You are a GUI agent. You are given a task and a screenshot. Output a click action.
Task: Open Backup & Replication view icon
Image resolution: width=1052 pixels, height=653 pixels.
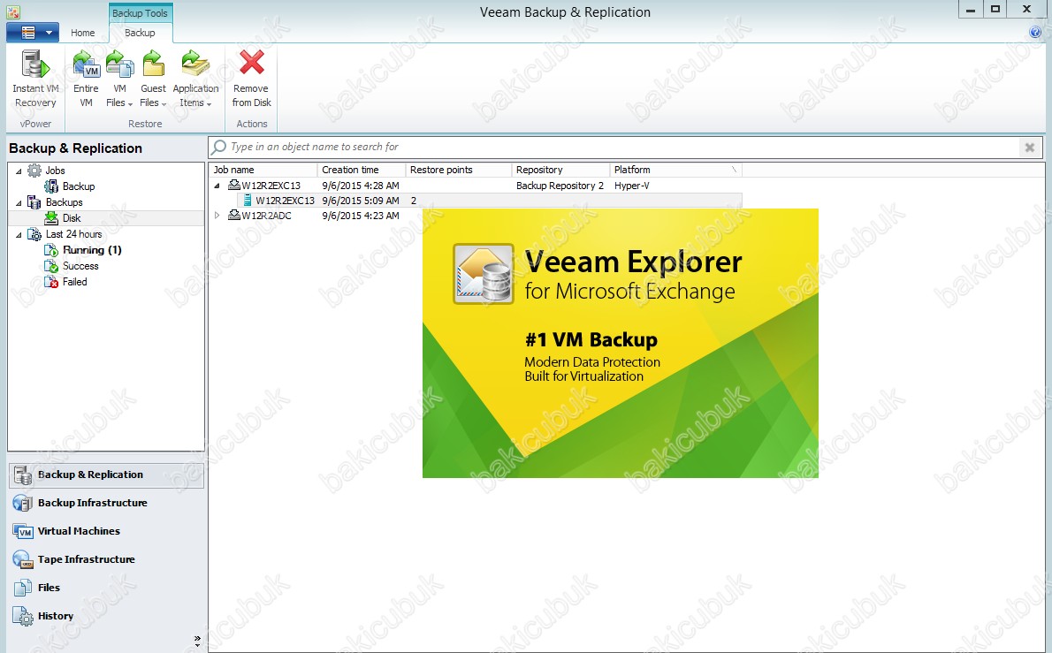point(23,475)
